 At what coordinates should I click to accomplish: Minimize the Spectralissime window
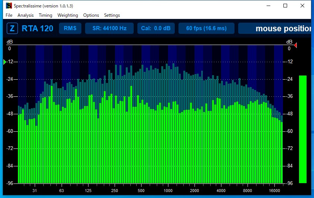coord(268,6)
